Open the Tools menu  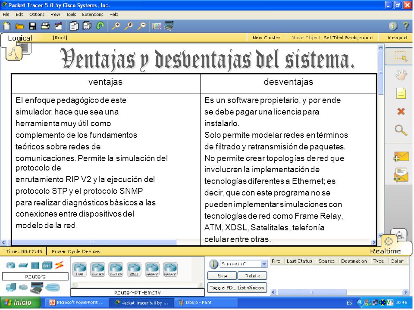tap(71, 15)
